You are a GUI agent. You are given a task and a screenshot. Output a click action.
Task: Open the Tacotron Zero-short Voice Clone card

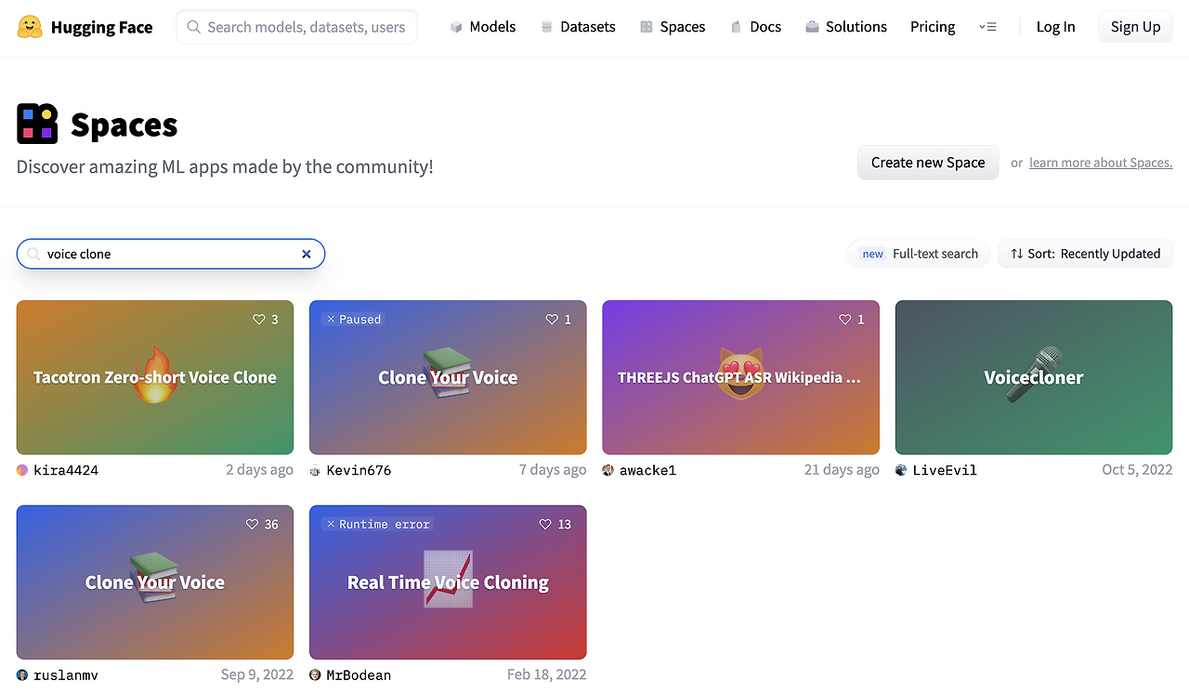tap(155, 377)
